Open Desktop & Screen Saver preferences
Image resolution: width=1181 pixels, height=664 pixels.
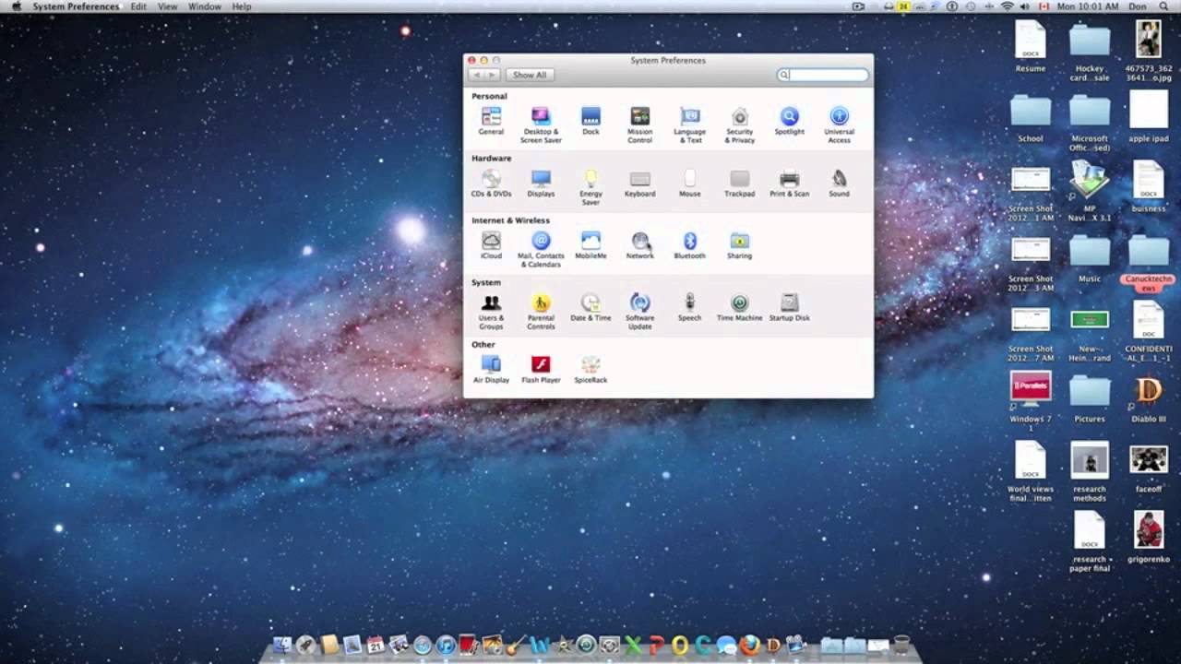tap(541, 125)
